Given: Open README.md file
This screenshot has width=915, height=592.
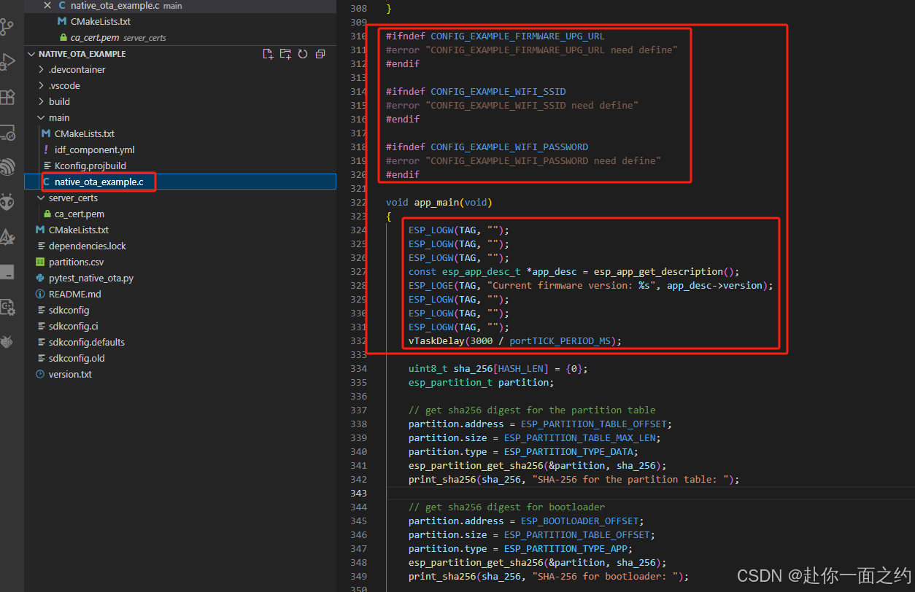Looking at the screenshot, I should pos(74,295).
